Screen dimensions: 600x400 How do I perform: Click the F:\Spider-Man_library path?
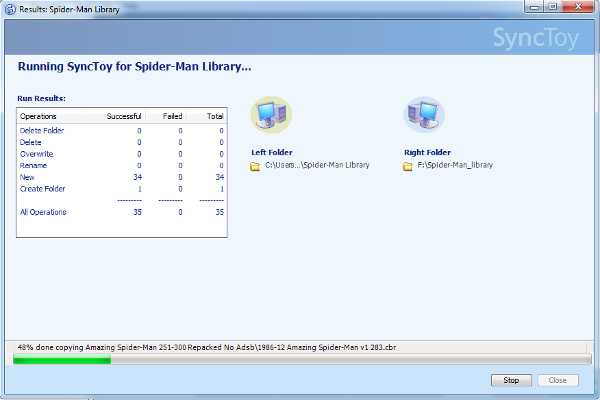[455, 165]
